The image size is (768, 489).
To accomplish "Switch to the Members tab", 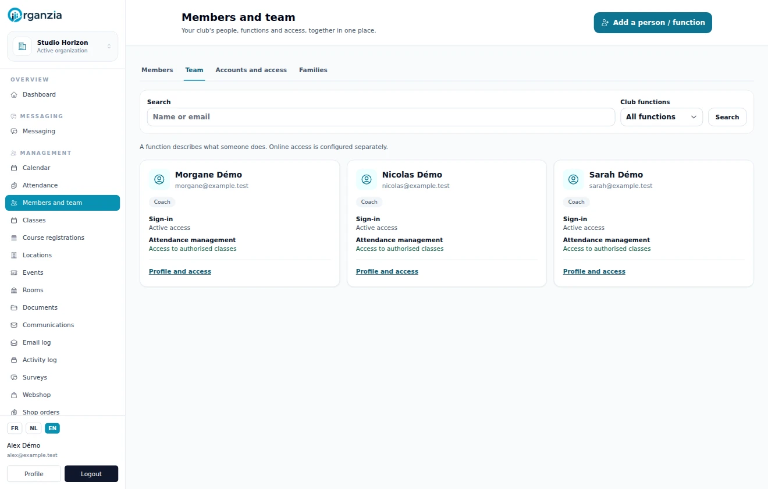I will [x=157, y=70].
